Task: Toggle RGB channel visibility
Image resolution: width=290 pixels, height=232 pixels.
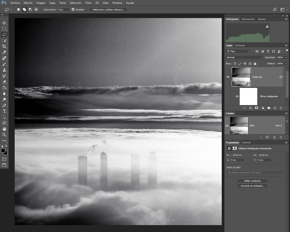Action: coord(227,125)
